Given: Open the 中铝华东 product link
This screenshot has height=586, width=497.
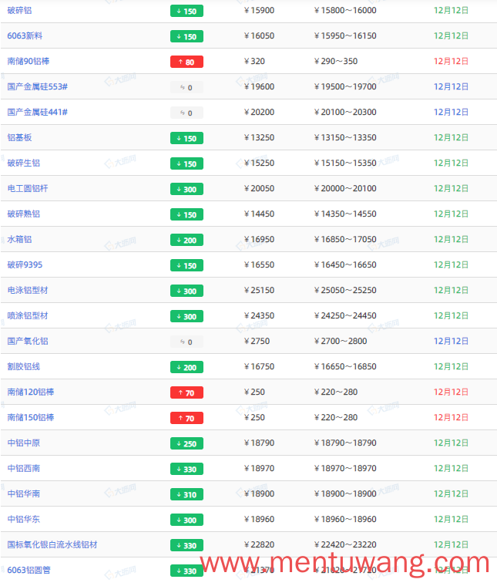Looking at the screenshot, I should point(24,519).
